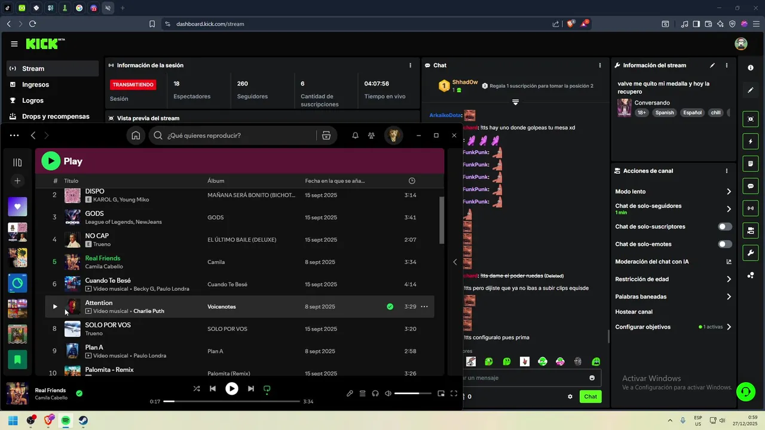
Task: Seek on the Spotify song progress bar
Action: (x=232, y=401)
